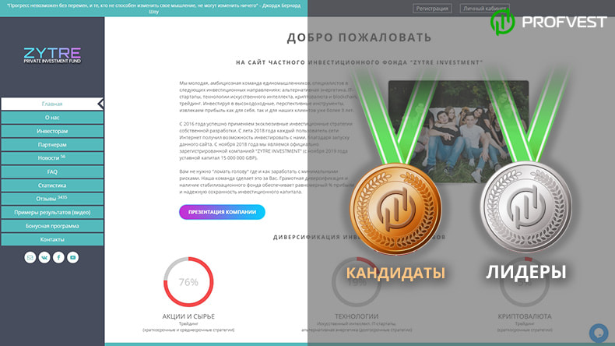Open the FAQ menu item
The image size is (615, 346).
(x=52, y=171)
